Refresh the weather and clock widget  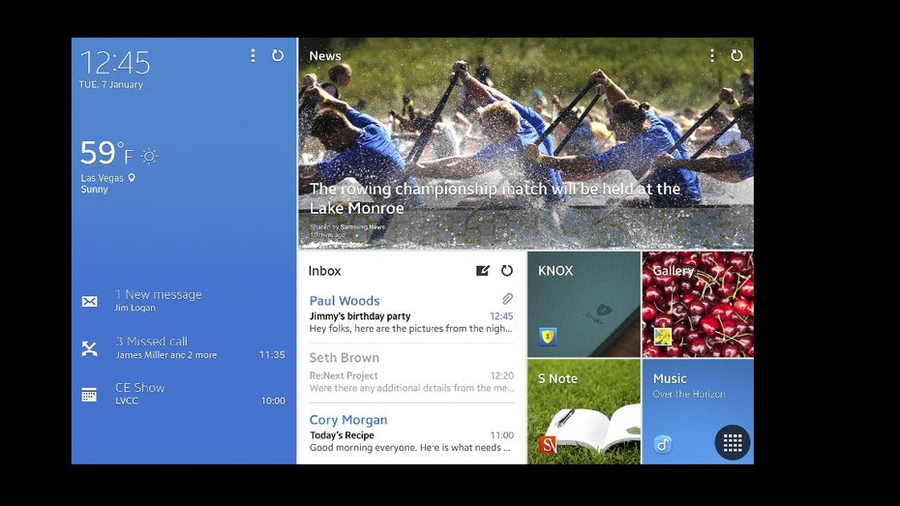(278, 56)
